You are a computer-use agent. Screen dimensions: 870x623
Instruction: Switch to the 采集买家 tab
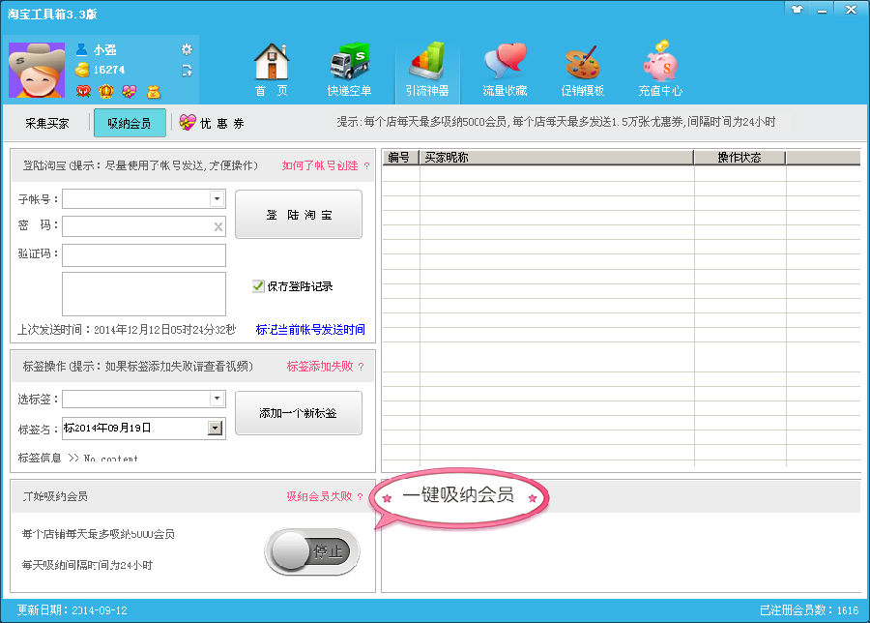46,124
